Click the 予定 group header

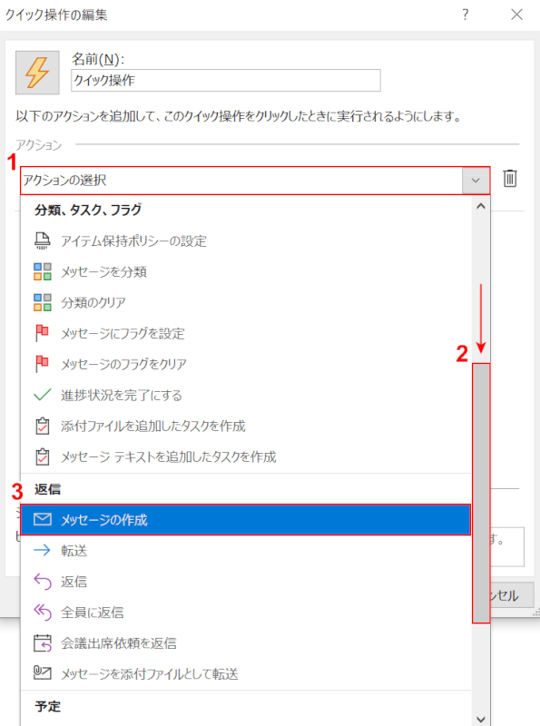47,706
